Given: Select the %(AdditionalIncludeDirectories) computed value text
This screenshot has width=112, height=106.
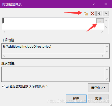Looking at the screenshot, I should (27, 47).
